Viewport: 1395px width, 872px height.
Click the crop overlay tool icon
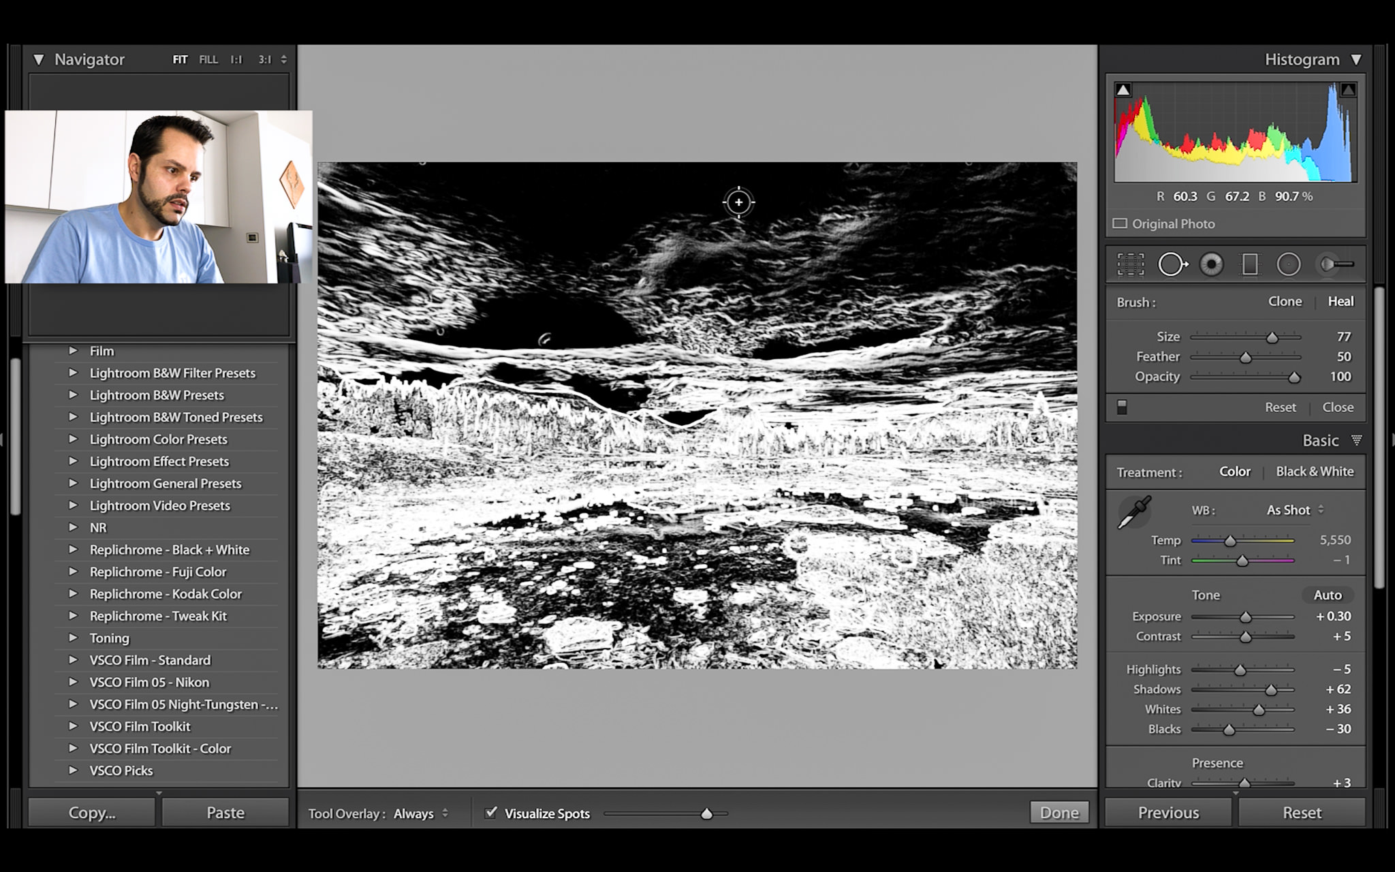(x=1130, y=264)
